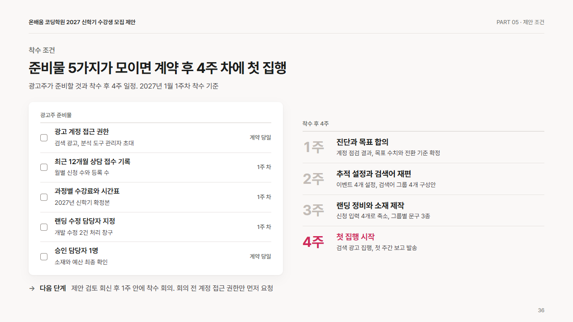Click the 첫 집행 시작 step title

(355, 237)
